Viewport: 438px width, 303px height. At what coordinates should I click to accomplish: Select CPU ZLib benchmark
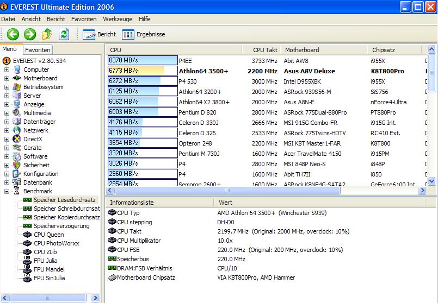point(45,252)
